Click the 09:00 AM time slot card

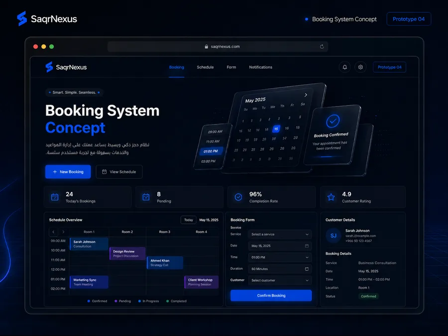[x=215, y=132]
